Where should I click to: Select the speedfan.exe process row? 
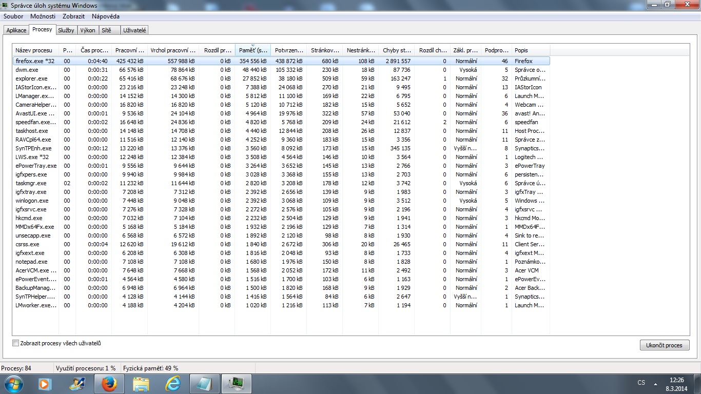click(281, 122)
